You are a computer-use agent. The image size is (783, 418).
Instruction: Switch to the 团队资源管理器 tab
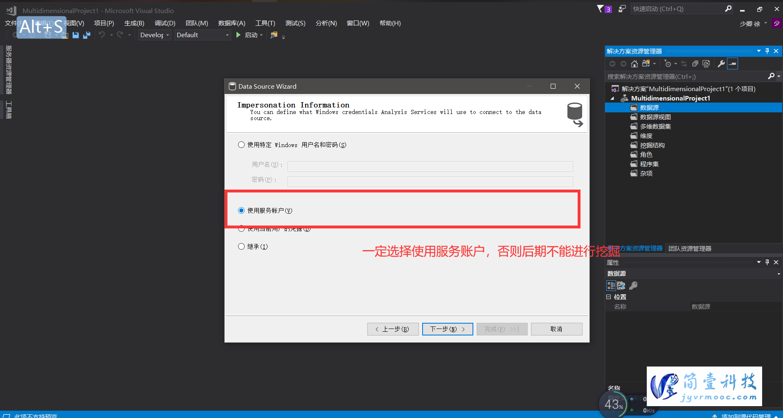point(690,248)
